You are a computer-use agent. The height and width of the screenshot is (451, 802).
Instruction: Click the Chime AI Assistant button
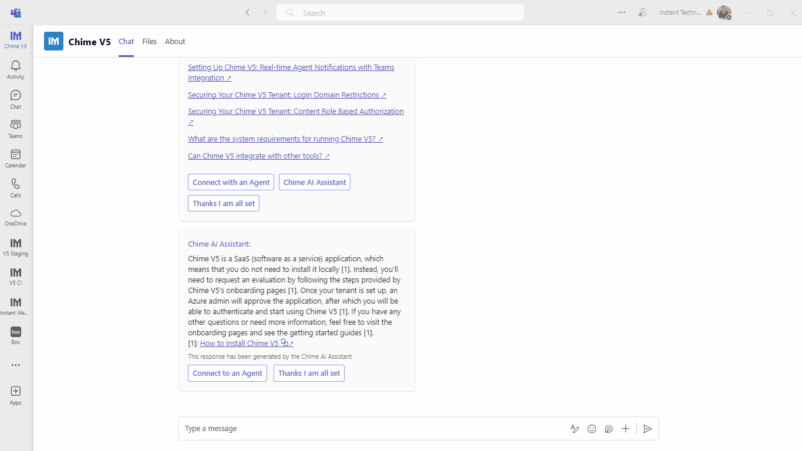[315, 182]
